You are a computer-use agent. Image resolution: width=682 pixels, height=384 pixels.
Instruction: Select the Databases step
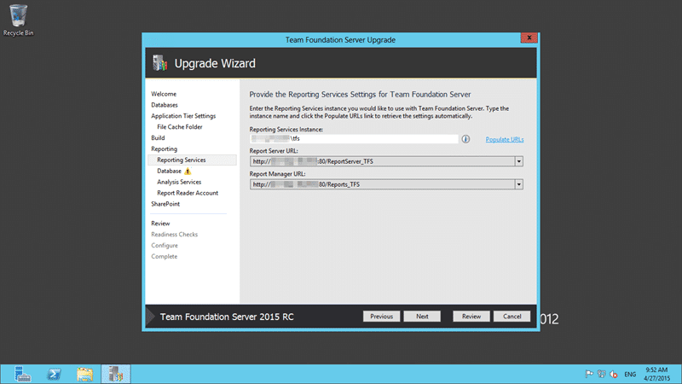(165, 105)
